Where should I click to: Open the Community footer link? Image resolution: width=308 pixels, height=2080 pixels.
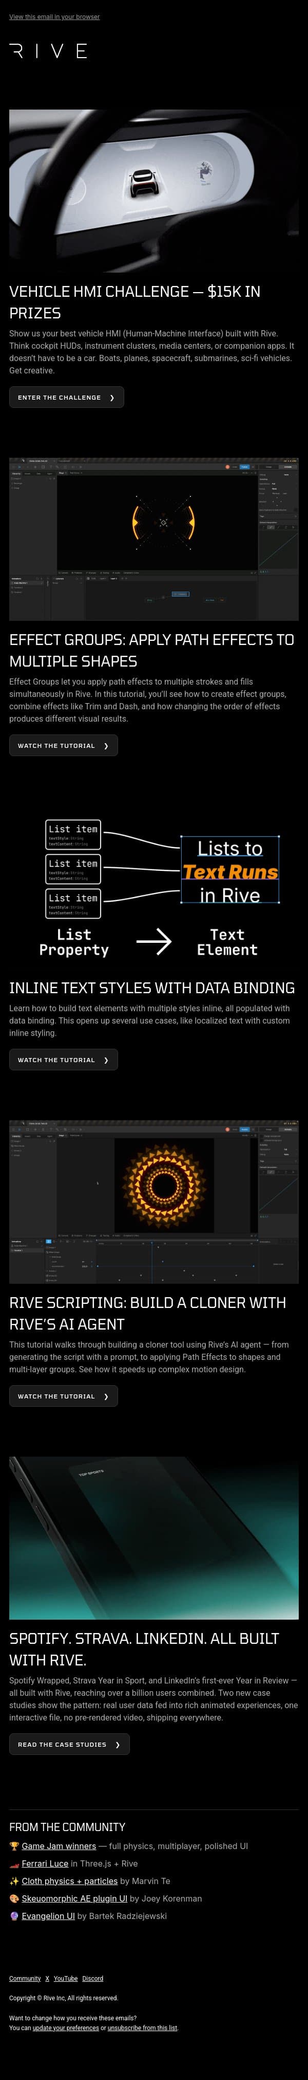(25, 1978)
